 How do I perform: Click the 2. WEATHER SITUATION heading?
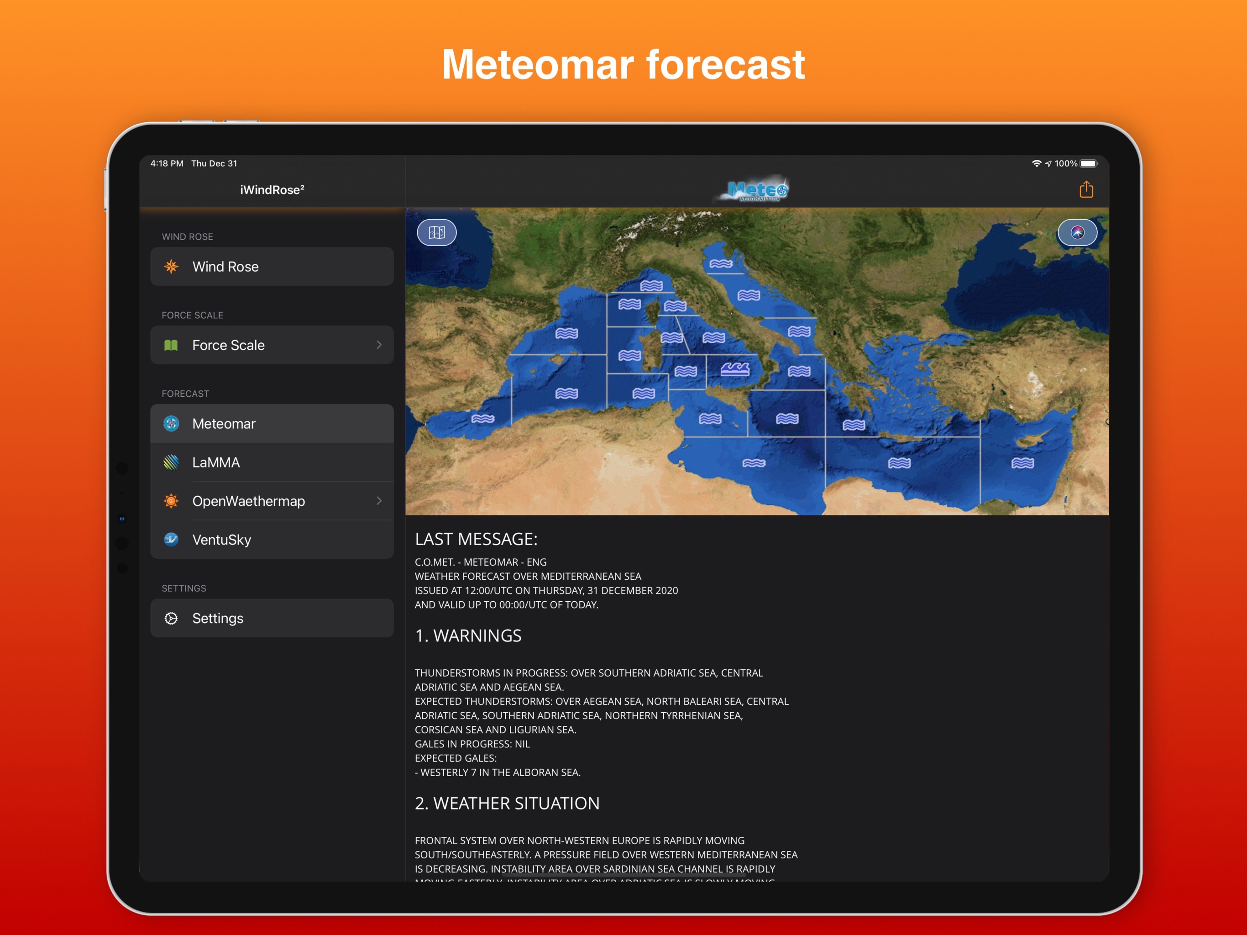[507, 803]
